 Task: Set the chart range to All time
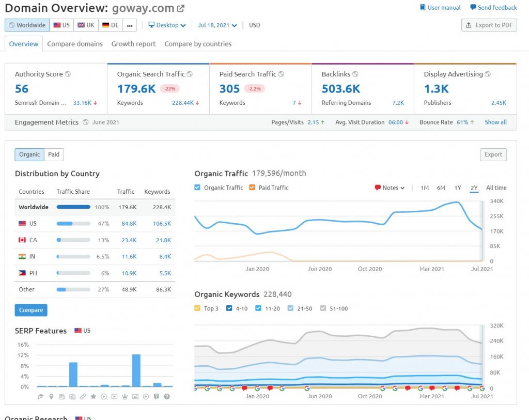[496, 188]
